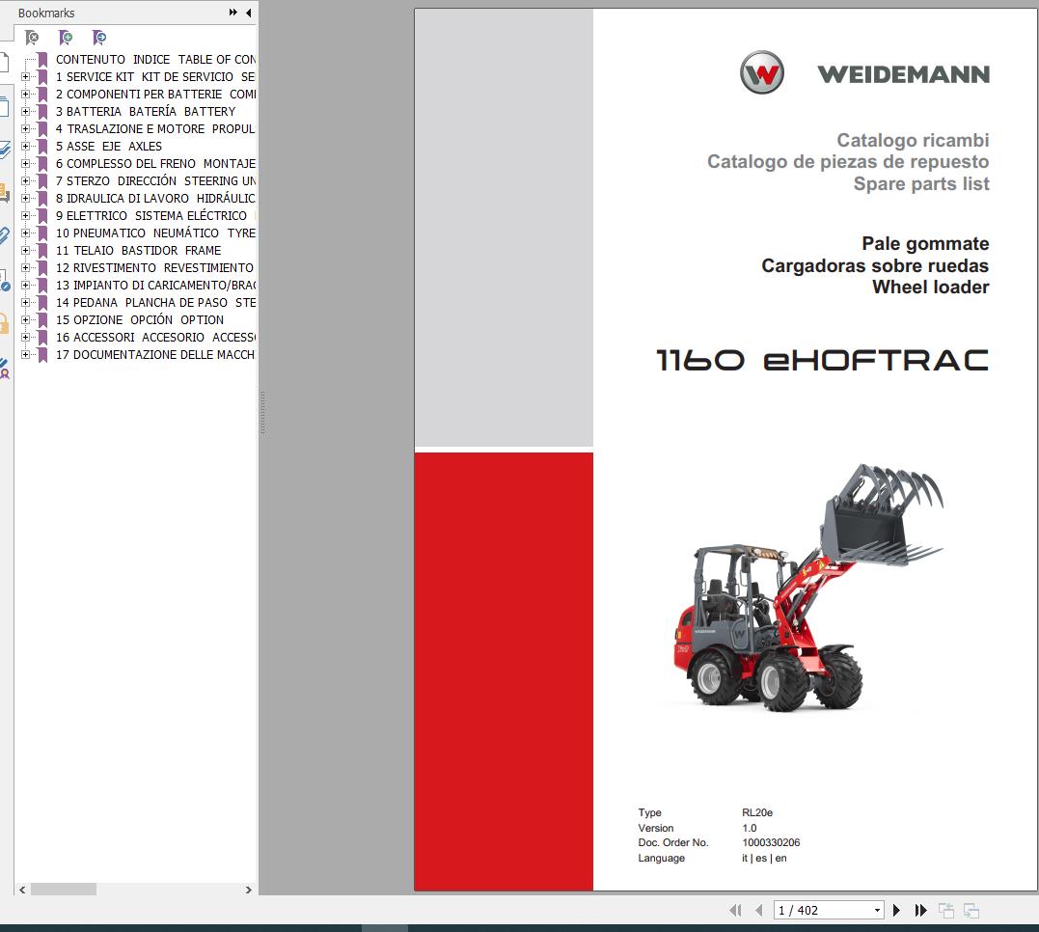1039x932 pixels.
Task: Select bookmark 14 PEDANA PLANCHA DE PASO
Action: (x=155, y=302)
